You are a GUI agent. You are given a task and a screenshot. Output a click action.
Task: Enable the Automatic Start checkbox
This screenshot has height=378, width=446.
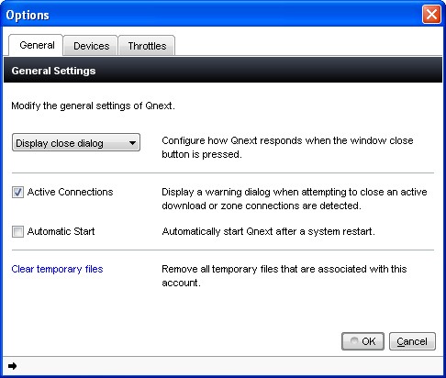pos(17,231)
